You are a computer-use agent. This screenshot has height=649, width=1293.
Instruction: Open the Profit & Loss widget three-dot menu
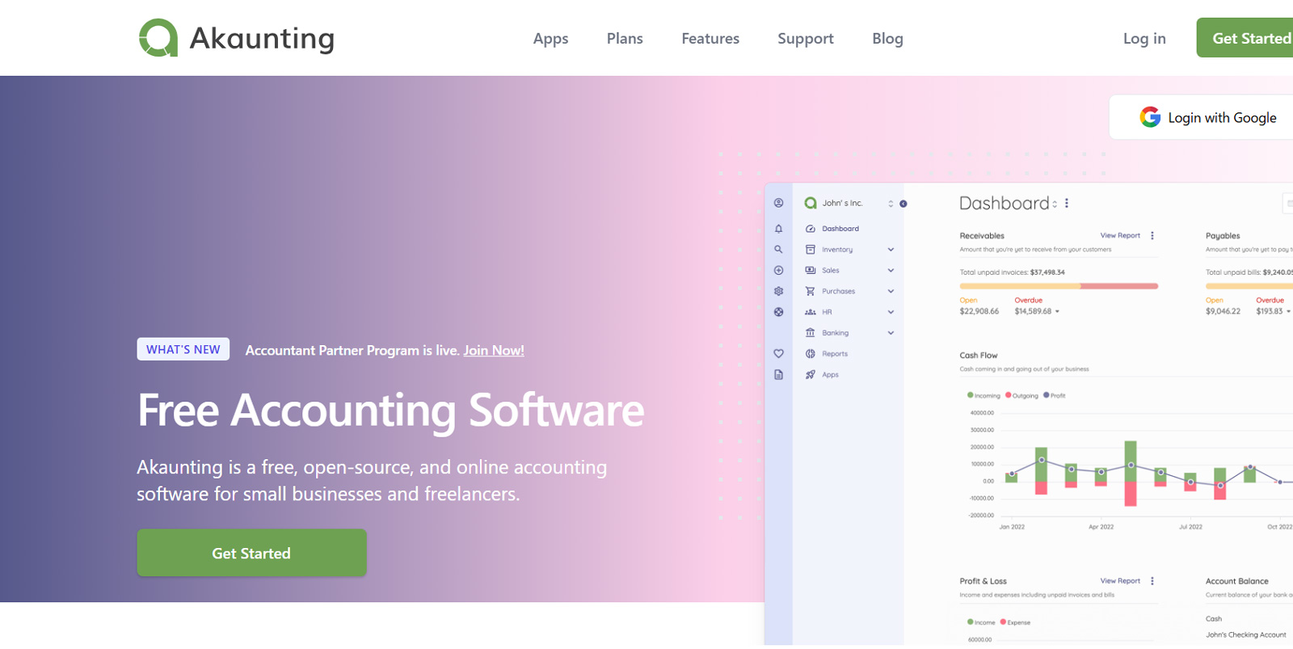click(x=1152, y=581)
